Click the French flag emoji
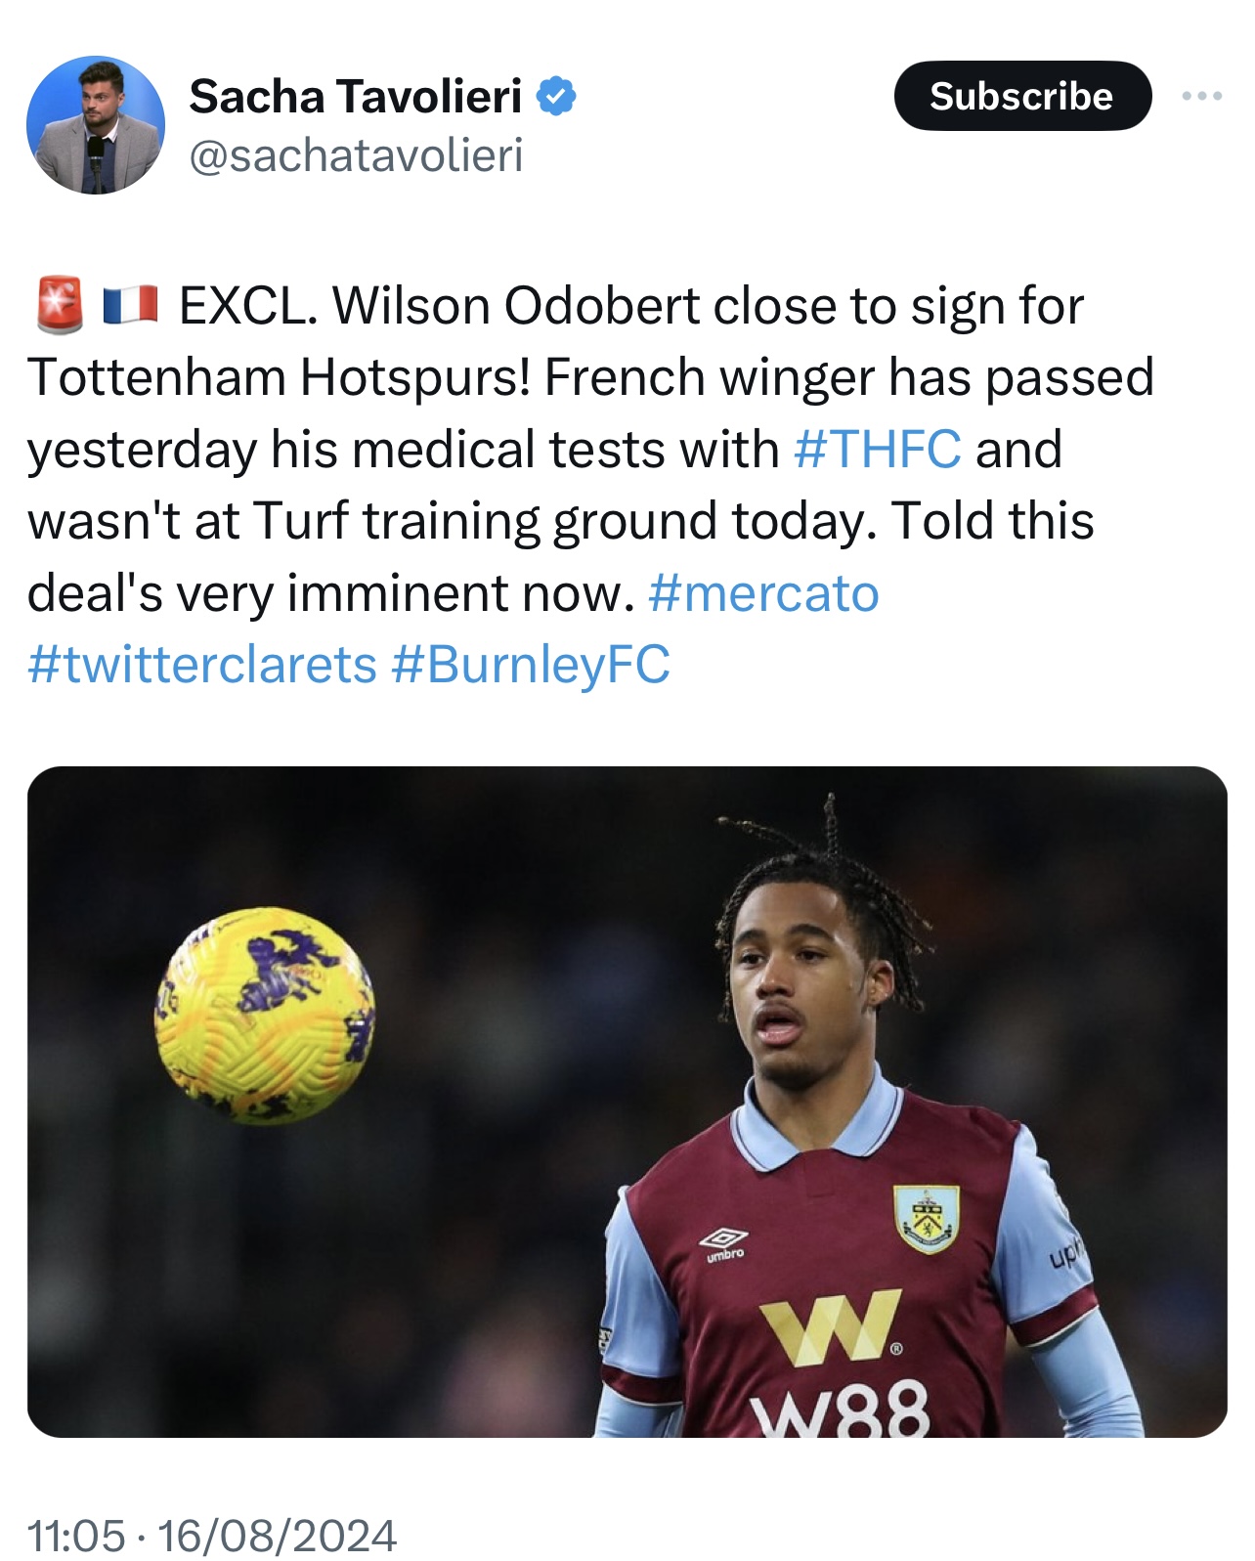The image size is (1255, 1561). pos(130,305)
